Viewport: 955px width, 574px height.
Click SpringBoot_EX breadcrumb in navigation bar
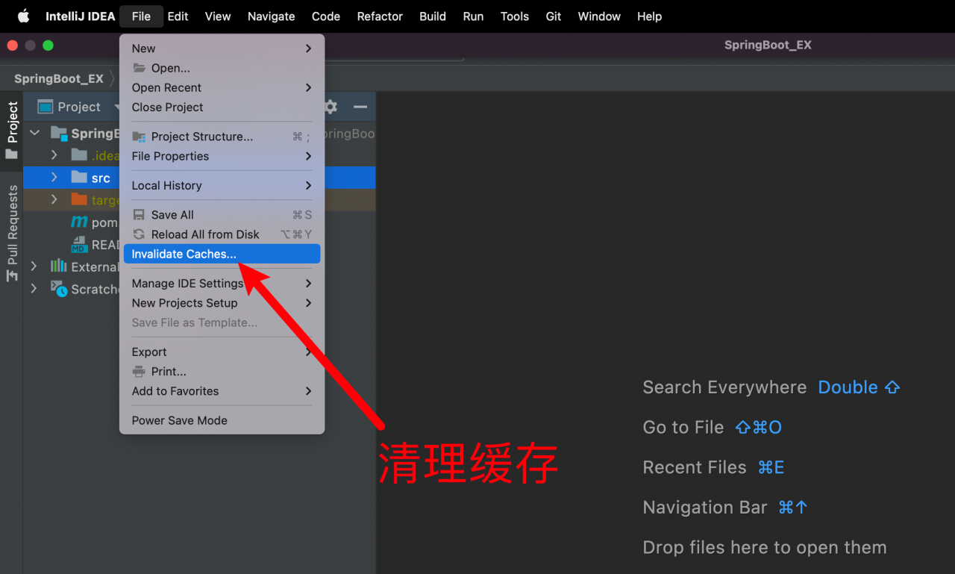tap(59, 78)
